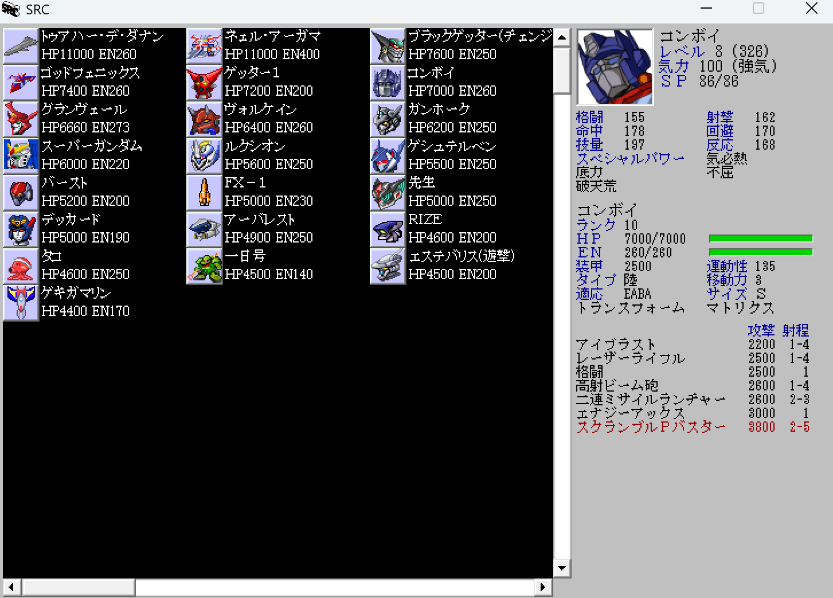
Task: Click the スペシャルパワー label
Action: [630, 159]
